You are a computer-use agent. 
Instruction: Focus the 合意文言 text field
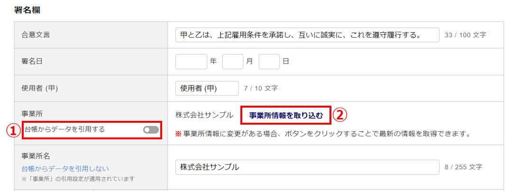307,35
